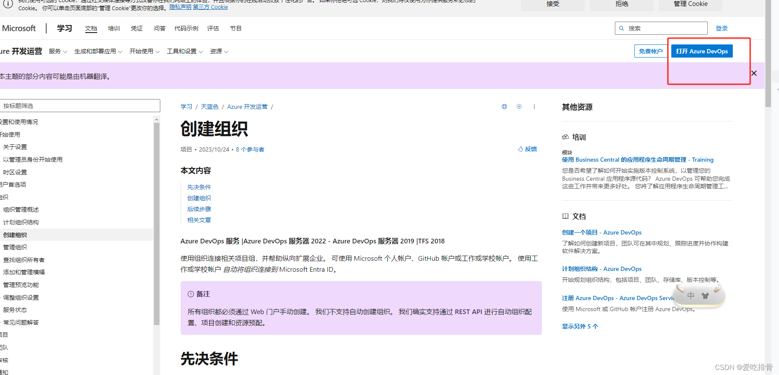The height and width of the screenshot is (375, 779).
Task: Click the 反馈 thumbs-up feedback link
Action: (x=528, y=149)
